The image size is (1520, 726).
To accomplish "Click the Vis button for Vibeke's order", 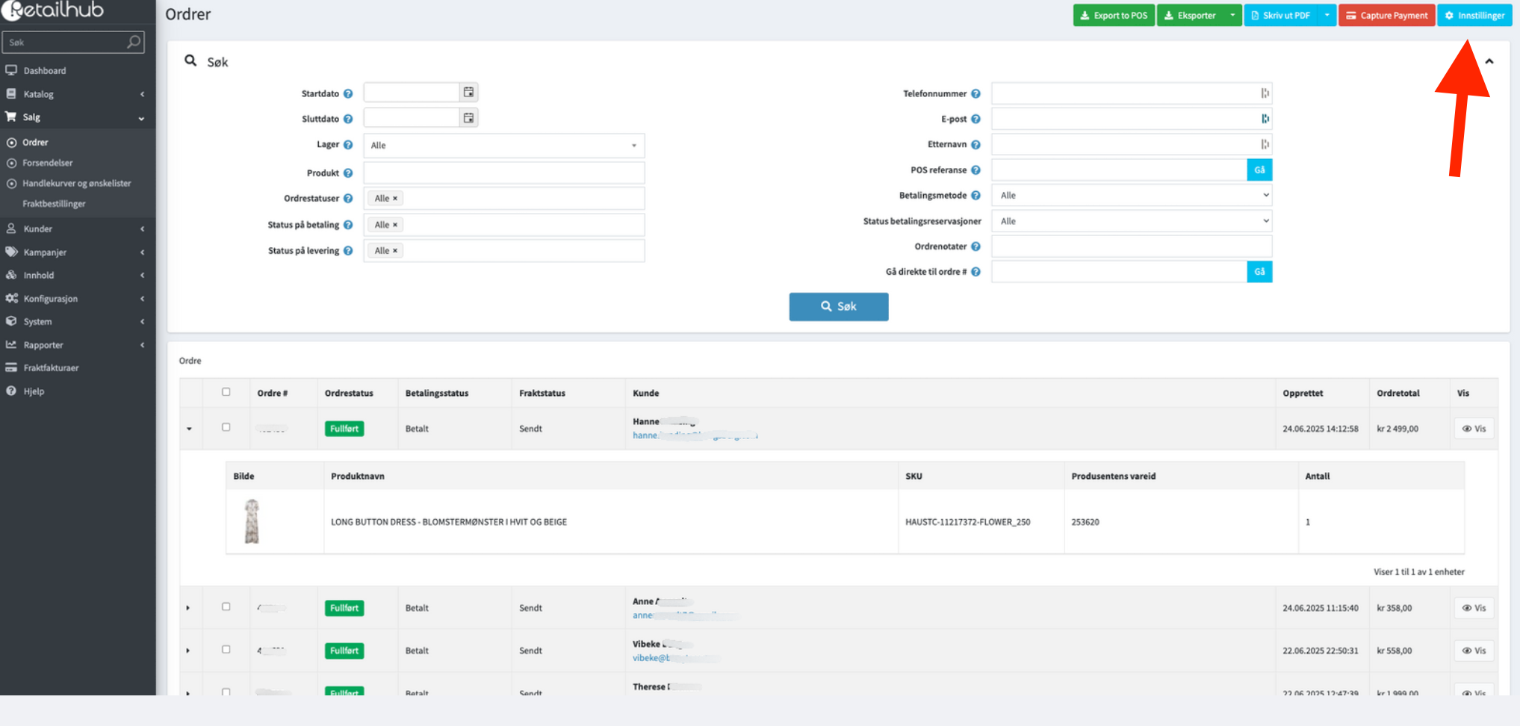I will [x=1474, y=651].
